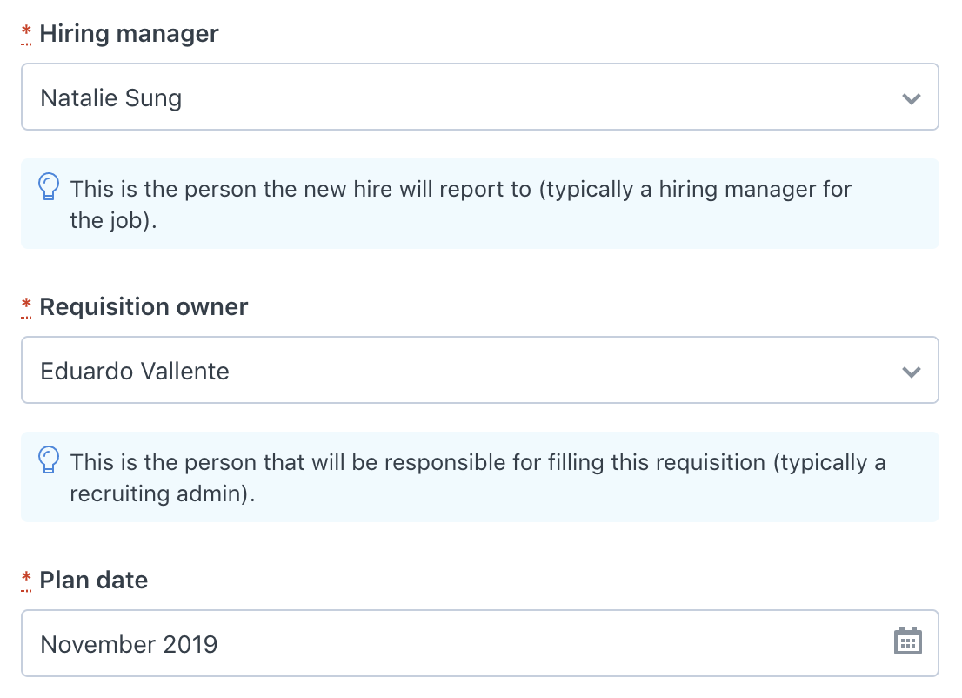Expand the Requisition owner dropdown

[x=480, y=370]
